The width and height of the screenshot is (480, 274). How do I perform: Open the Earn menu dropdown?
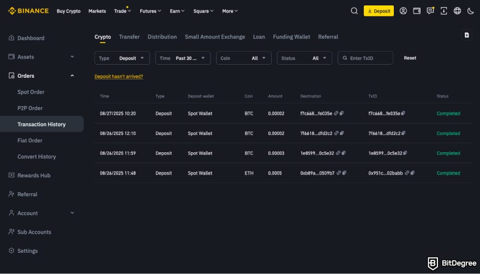pyautogui.click(x=177, y=11)
